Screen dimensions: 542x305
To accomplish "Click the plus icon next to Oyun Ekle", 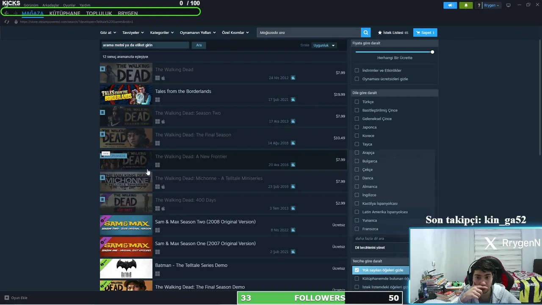I will (x=6, y=298).
